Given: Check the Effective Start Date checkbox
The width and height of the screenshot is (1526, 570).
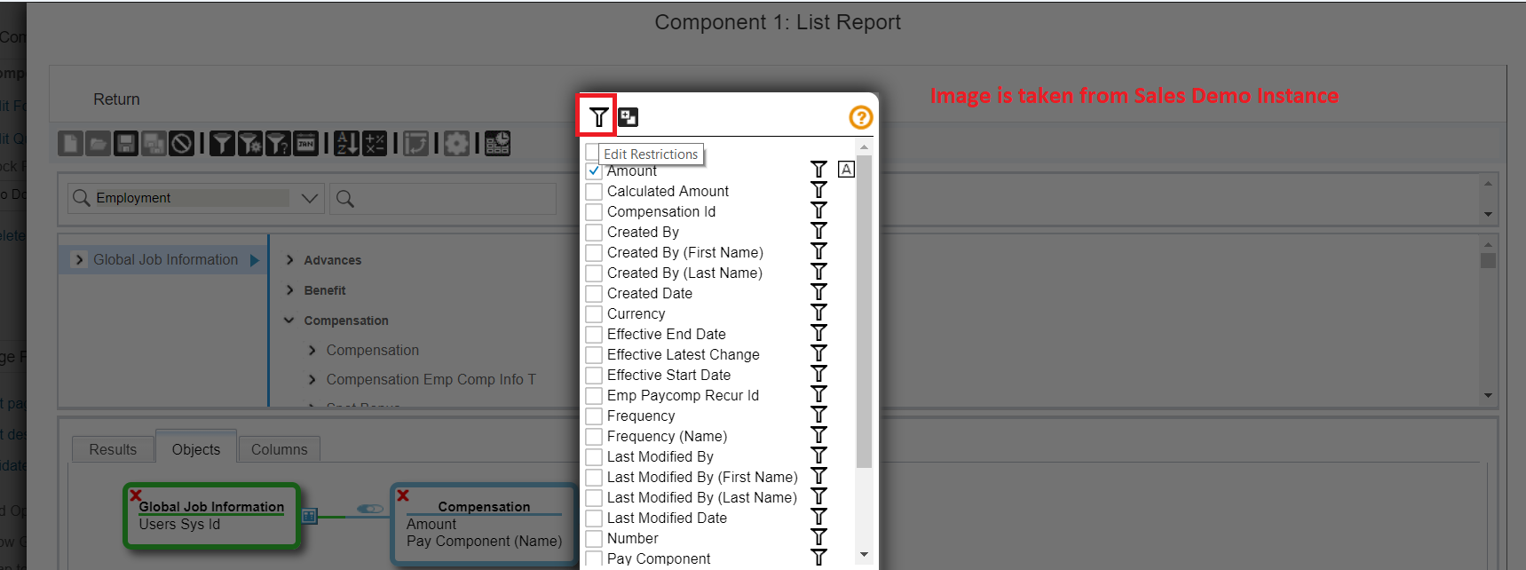Looking at the screenshot, I should [x=594, y=375].
